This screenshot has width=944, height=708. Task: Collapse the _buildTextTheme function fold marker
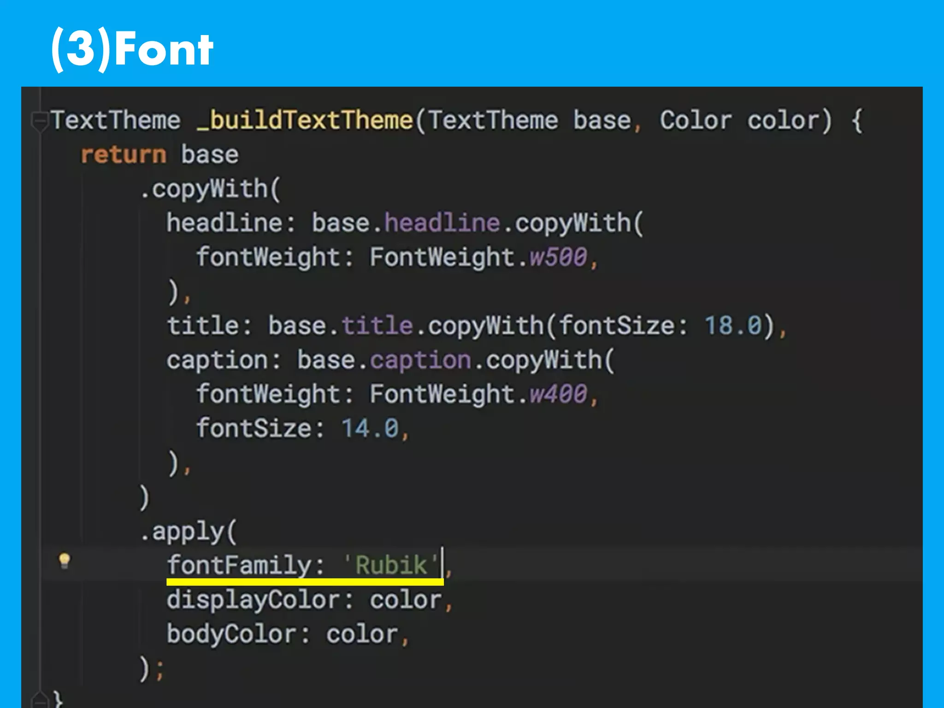40,121
